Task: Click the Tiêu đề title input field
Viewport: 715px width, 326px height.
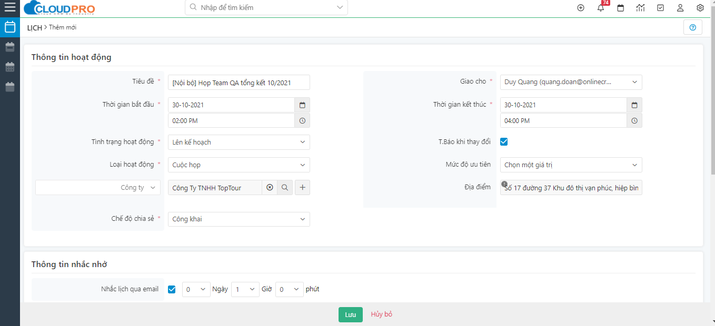Action: [239, 83]
